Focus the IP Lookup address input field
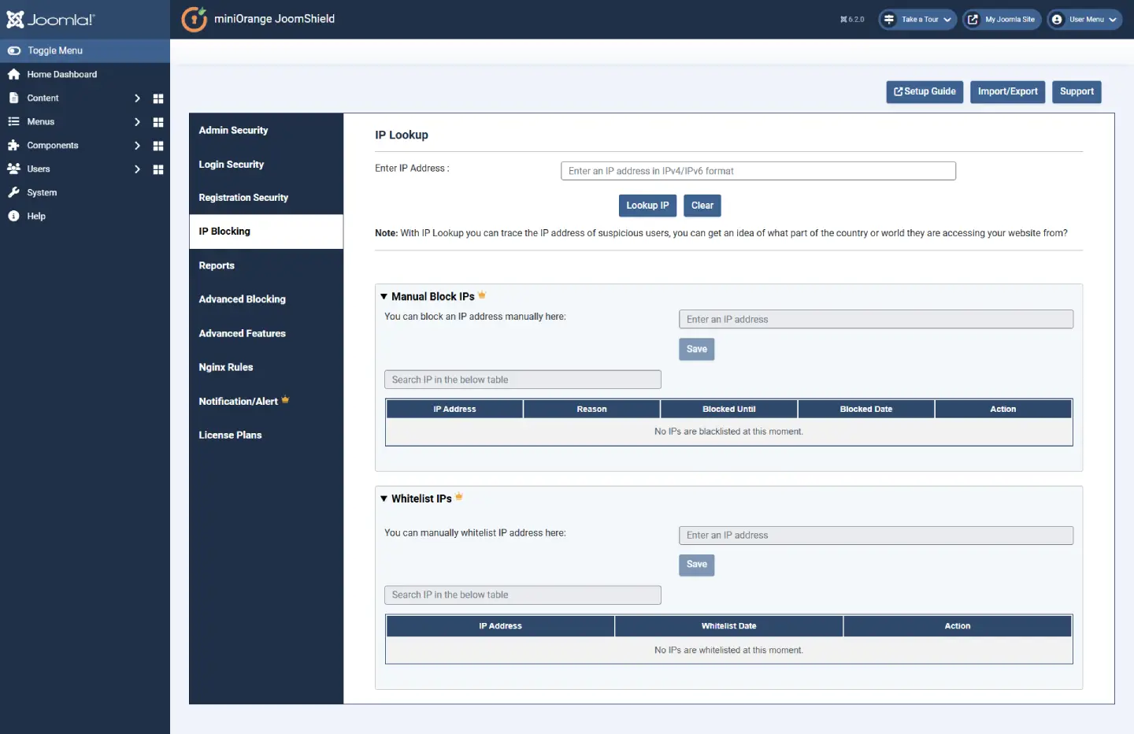 coord(758,171)
